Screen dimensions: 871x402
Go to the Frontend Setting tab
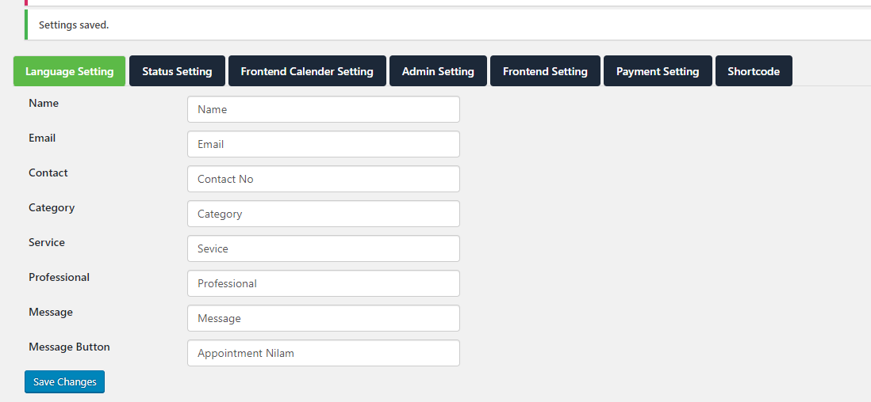[x=545, y=71]
